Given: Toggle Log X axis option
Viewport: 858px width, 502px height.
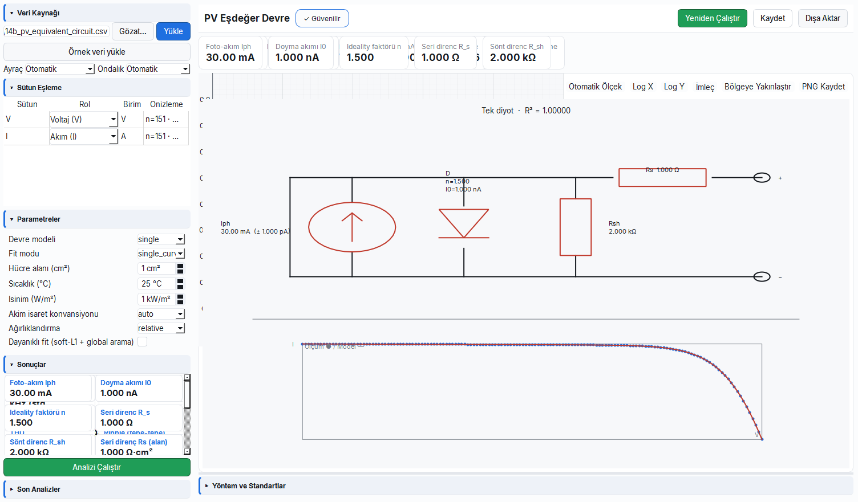Looking at the screenshot, I should 643,87.
